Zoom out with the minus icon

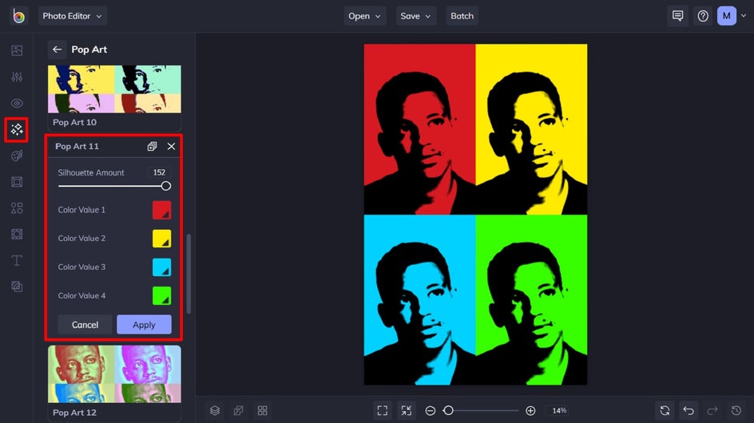click(431, 410)
